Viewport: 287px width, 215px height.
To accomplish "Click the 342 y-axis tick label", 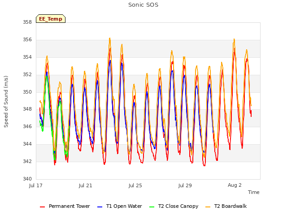I will point(27,161).
